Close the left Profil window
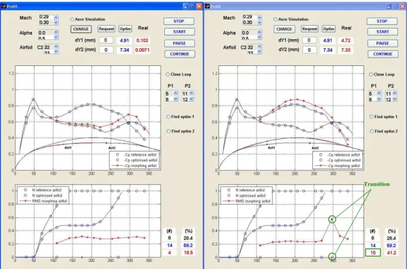407x269 pixels. click(x=199, y=6)
